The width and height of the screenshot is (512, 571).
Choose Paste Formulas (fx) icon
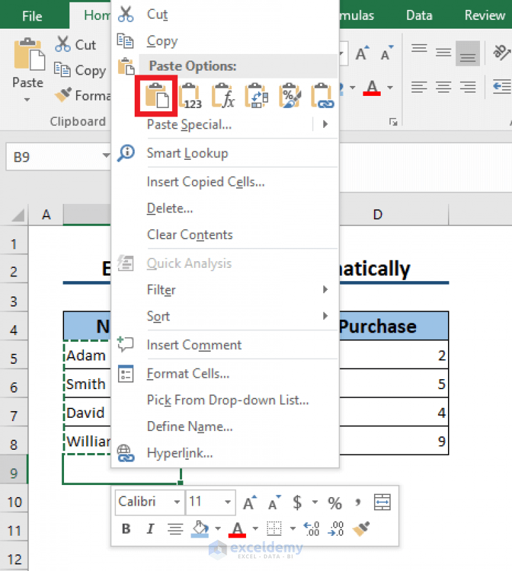(x=223, y=96)
